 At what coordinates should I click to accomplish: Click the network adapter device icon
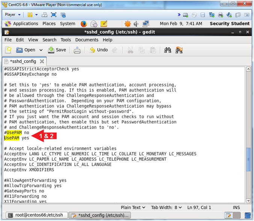(212, 15)
